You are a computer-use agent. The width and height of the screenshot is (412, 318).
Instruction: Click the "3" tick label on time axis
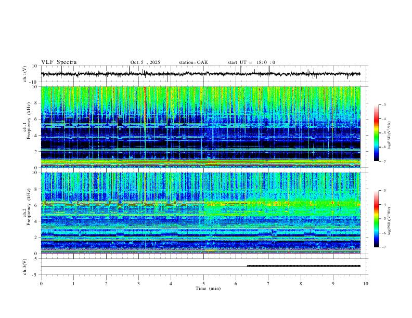tap(138, 284)
